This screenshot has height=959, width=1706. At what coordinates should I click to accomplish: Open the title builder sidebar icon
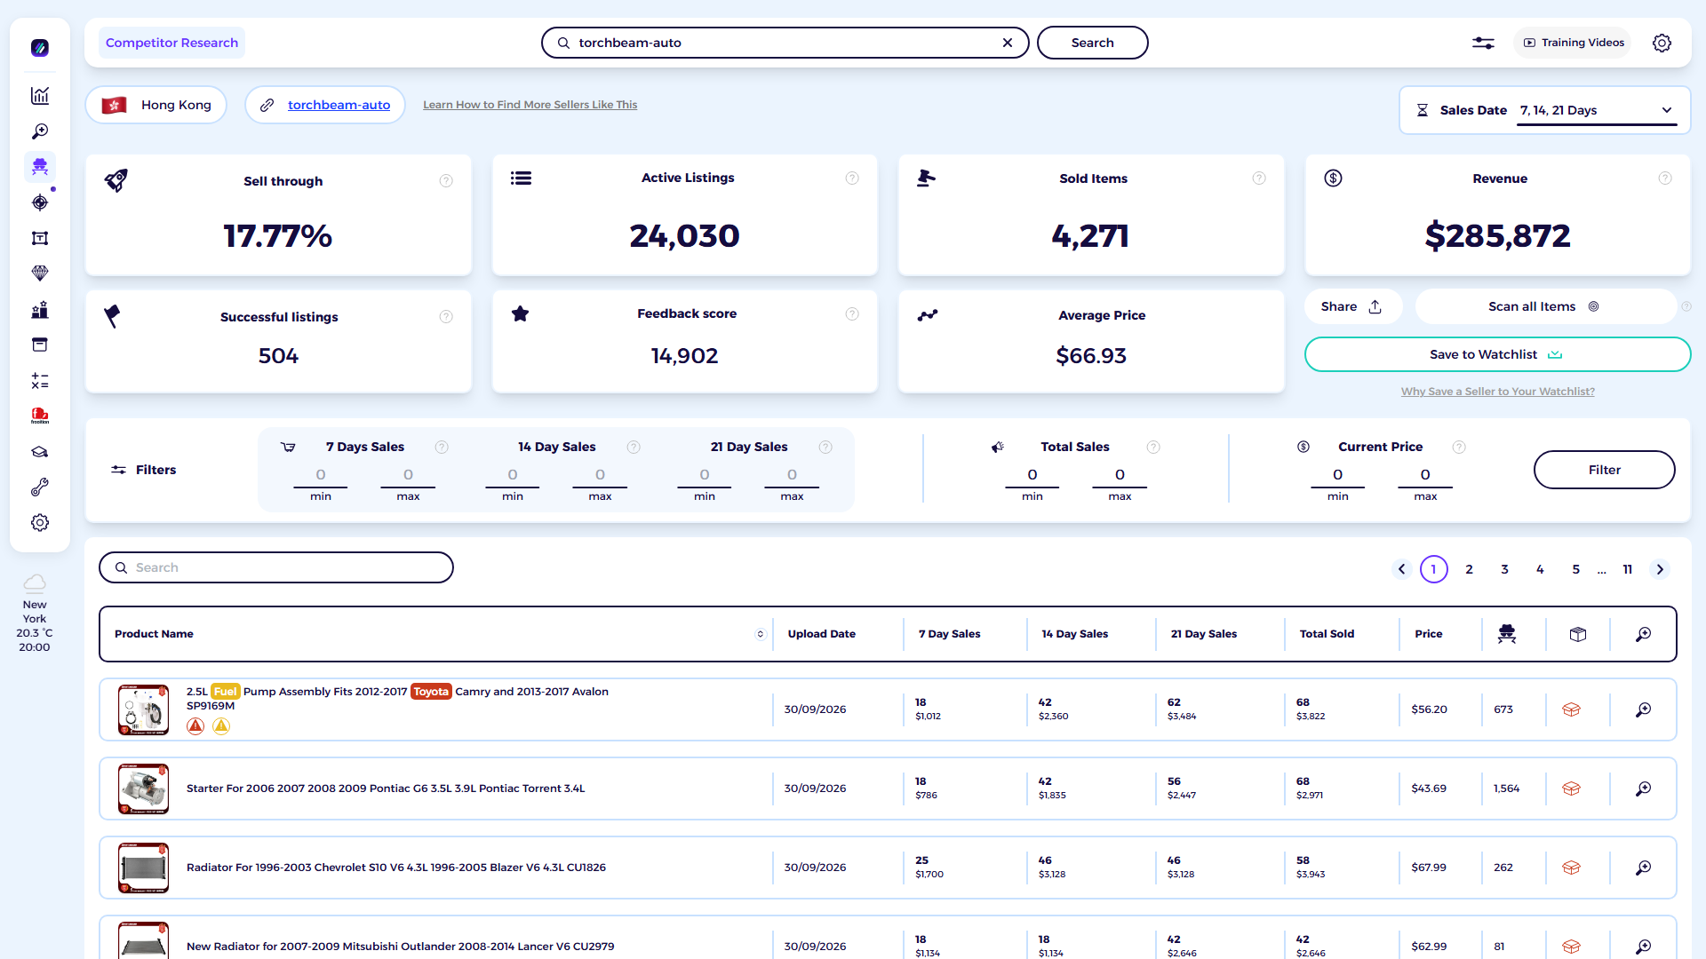[40, 238]
